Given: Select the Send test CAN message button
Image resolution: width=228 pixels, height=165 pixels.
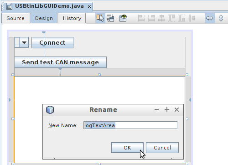Looking at the screenshot, I should pos(60,62).
